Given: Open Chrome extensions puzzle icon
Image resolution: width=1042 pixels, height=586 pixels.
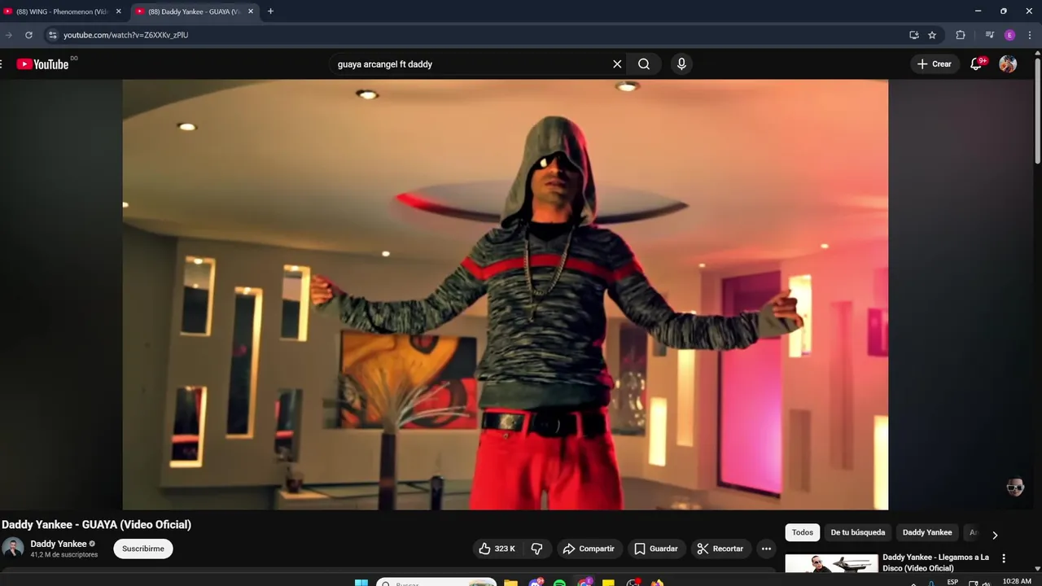Looking at the screenshot, I should point(961,35).
